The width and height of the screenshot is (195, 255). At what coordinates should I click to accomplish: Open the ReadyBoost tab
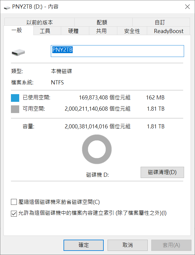(x=169, y=31)
